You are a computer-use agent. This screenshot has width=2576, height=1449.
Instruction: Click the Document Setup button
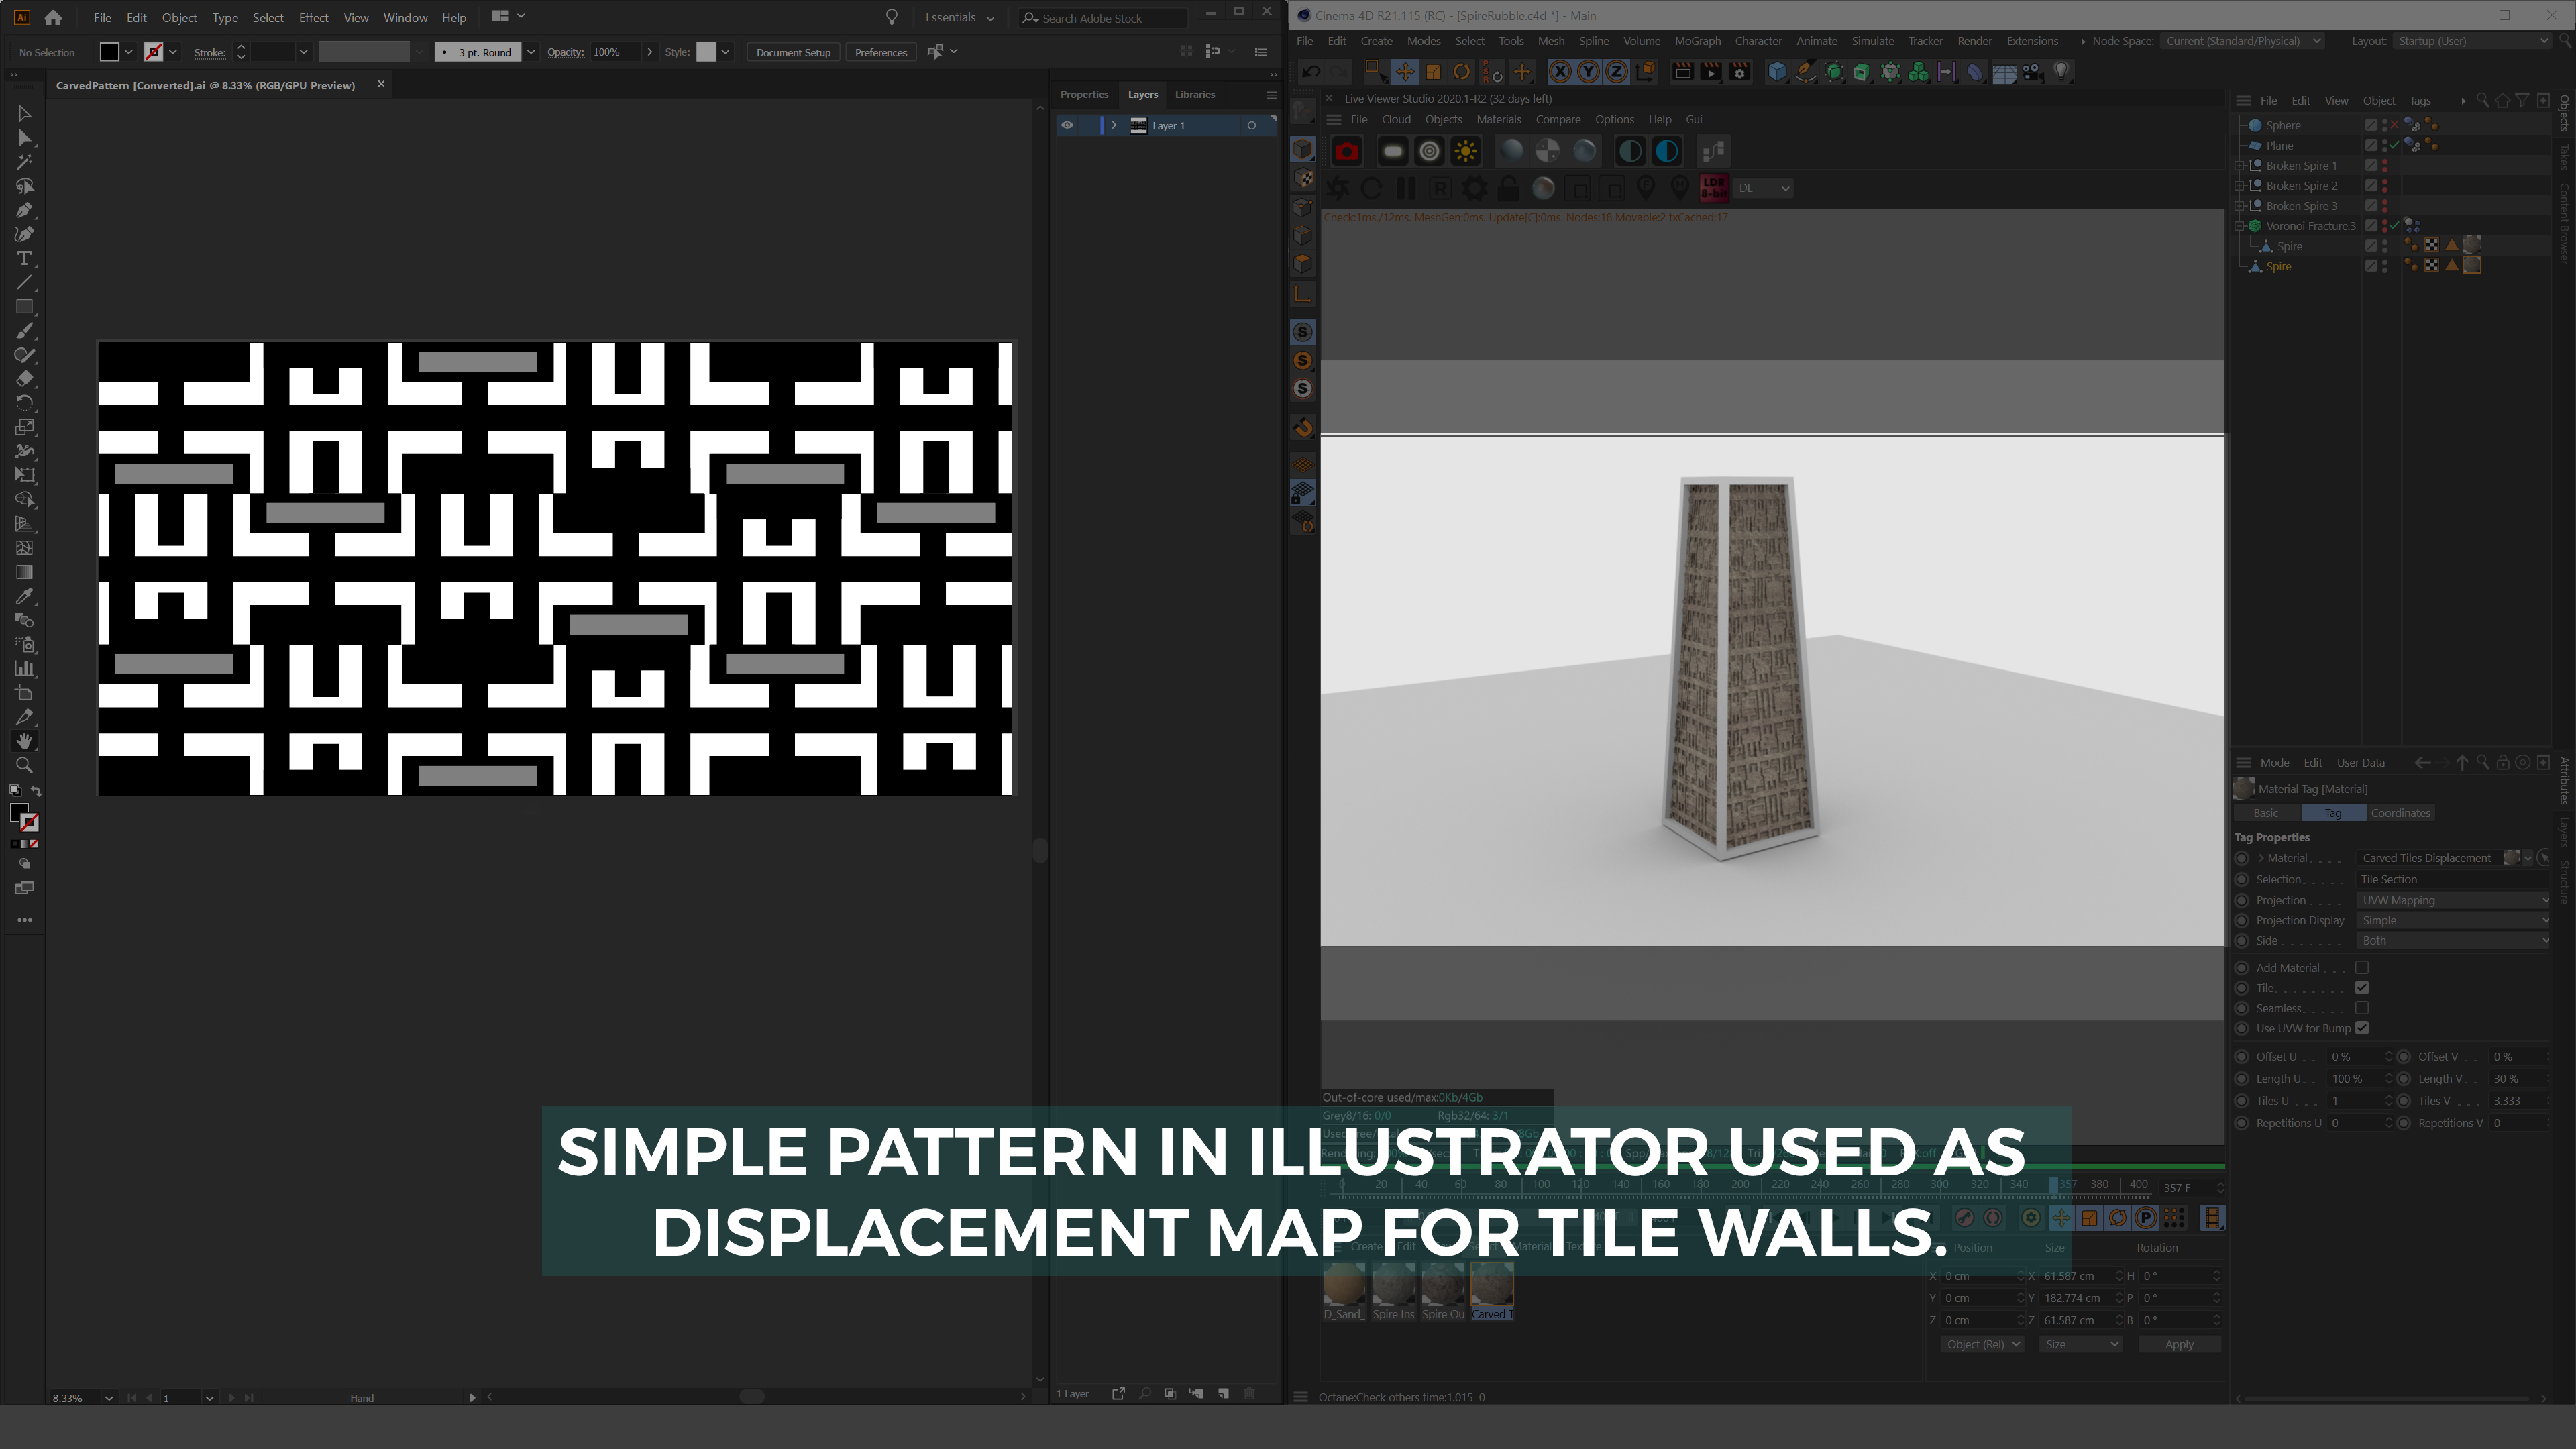coord(793,52)
